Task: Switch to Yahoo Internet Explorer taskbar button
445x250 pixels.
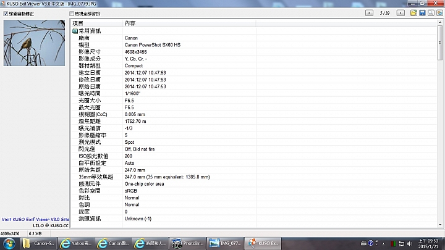Action: coord(75,243)
